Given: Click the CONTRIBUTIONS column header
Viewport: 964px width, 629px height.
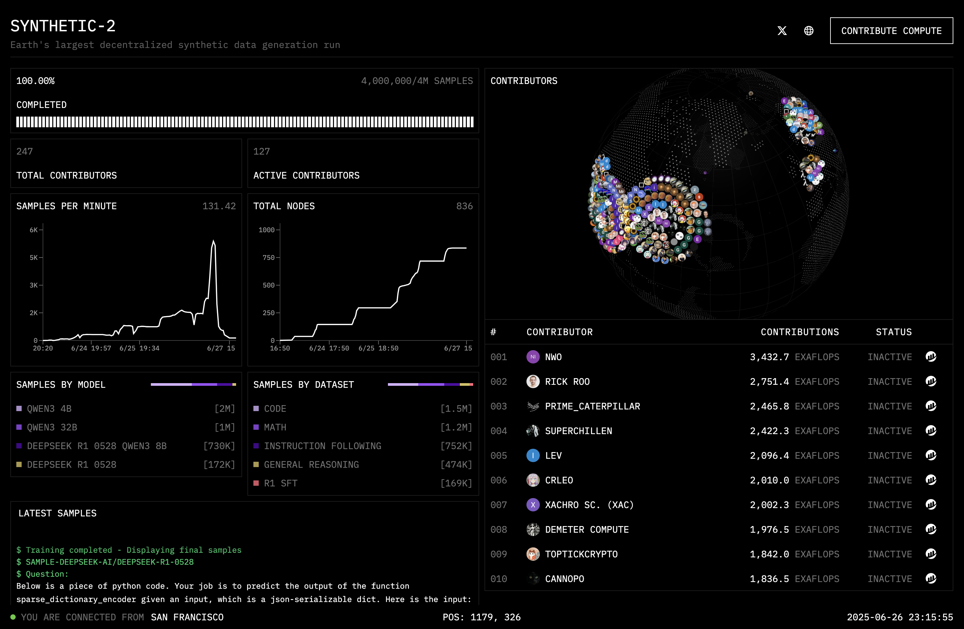Looking at the screenshot, I should 800,332.
